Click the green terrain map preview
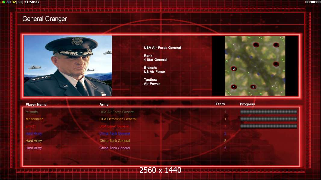Viewport: 321px width, 180px height. (x=255, y=66)
